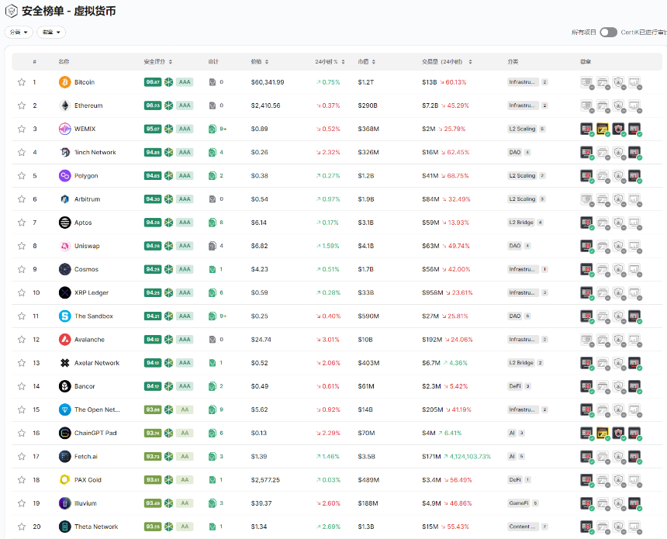Click the L2 Scaling tag in Polygon row
667x539 pixels.
(x=523, y=176)
